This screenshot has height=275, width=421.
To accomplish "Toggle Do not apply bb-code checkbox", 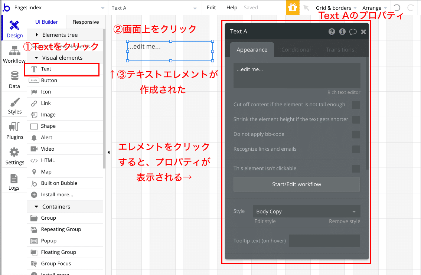I will (356, 134).
